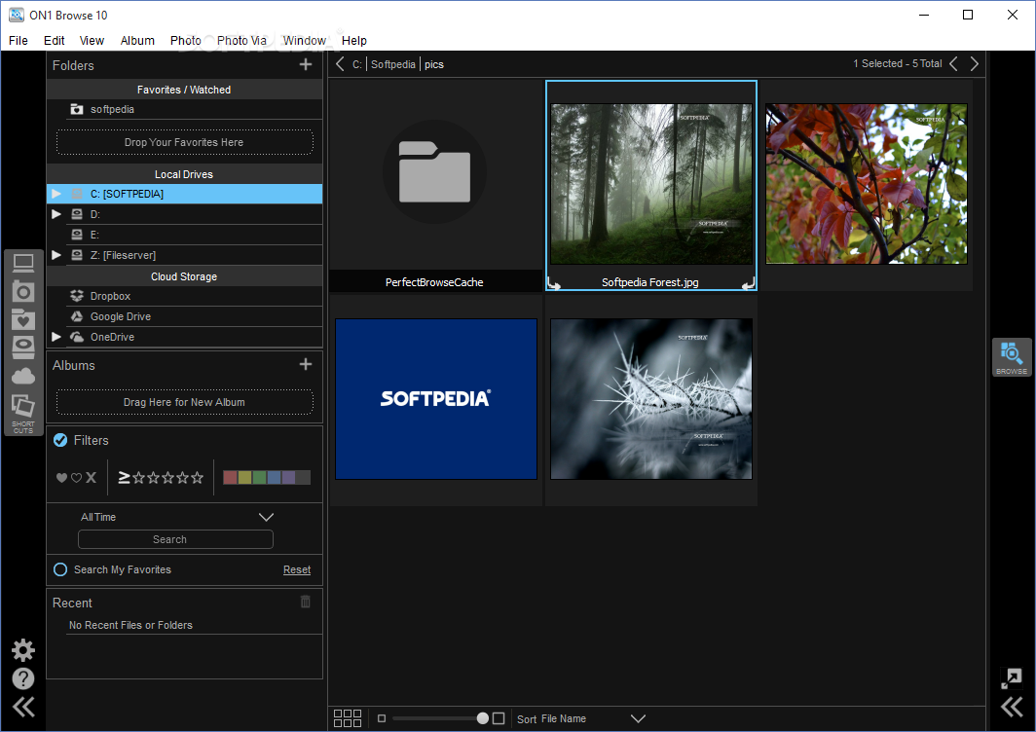Viewport: 1036px width, 732px height.
Task: Filter by rejected X icon
Action: click(92, 477)
